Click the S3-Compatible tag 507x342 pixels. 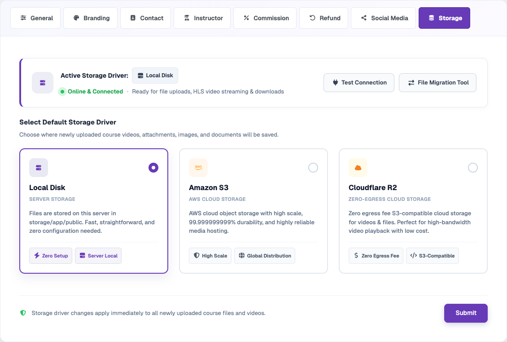[433, 256]
